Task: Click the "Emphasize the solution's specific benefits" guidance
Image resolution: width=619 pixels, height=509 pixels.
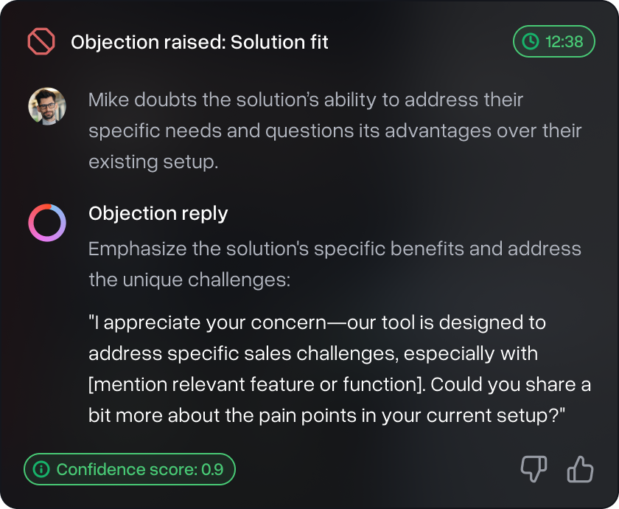Action: (x=335, y=248)
